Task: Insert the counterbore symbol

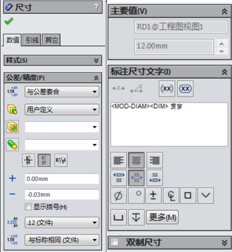Action: pos(119,217)
